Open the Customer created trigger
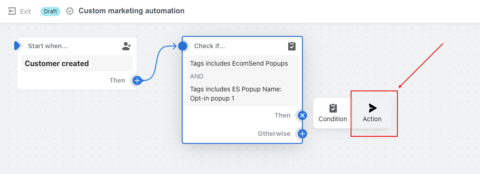480x174 pixels. pyautogui.click(x=77, y=63)
